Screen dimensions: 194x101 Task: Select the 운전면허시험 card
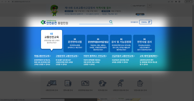point(74,44)
